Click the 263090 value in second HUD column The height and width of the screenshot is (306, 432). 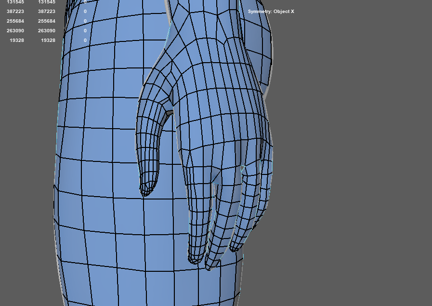point(48,31)
